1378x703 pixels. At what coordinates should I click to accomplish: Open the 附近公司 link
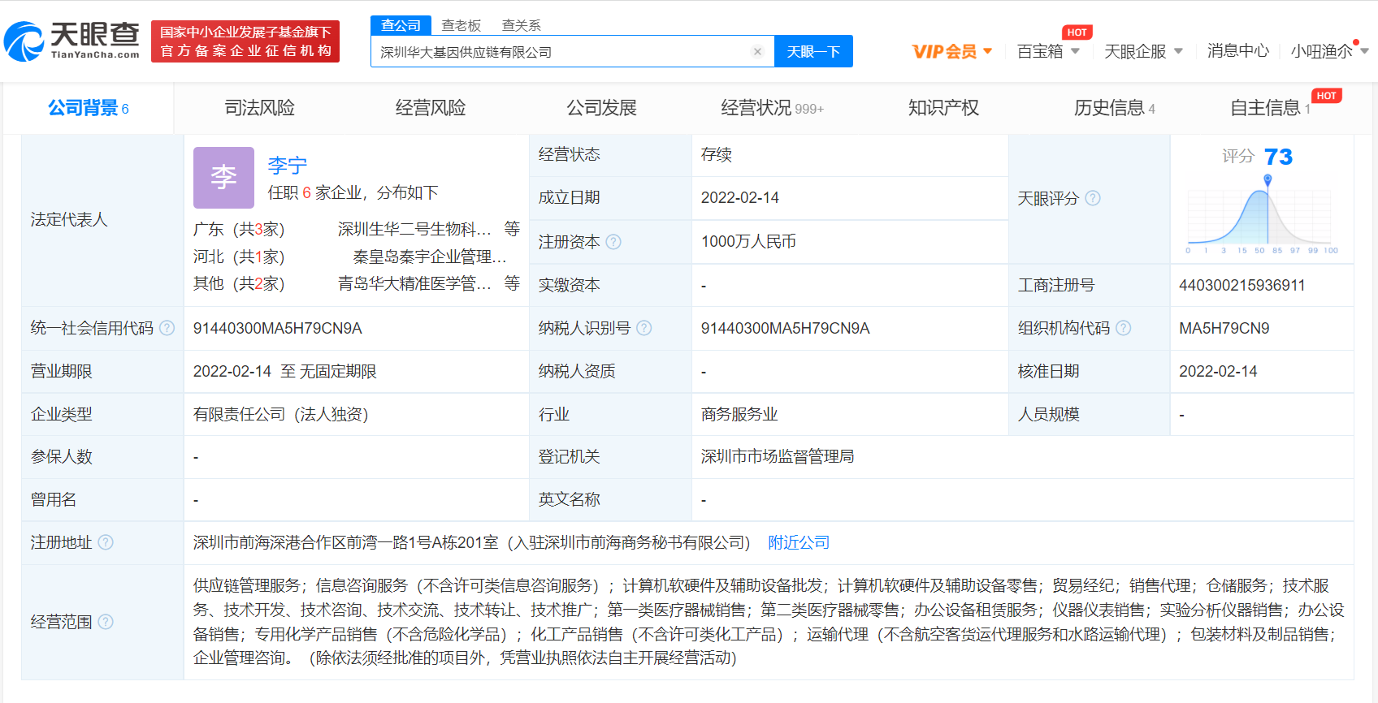(x=799, y=542)
